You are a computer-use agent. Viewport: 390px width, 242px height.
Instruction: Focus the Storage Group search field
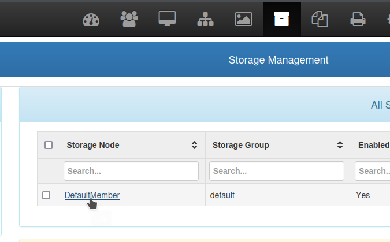coord(277,171)
